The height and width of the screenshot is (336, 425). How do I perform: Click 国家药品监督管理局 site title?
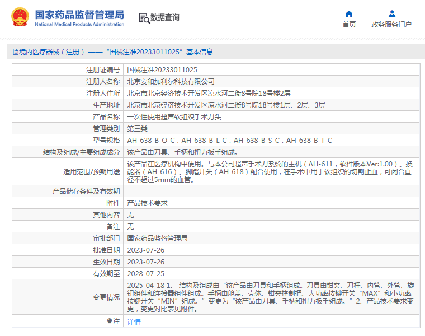point(79,15)
